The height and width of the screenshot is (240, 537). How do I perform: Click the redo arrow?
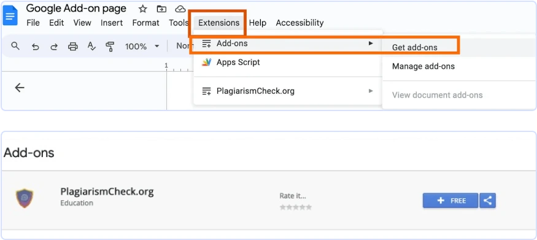tap(54, 47)
